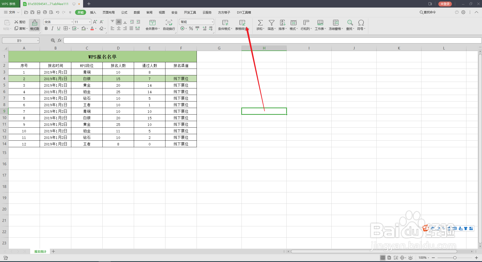The width and height of the screenshot is (482, 262).
Task: Open the Name Box dropdown showing H9
Action: [38, 40]
